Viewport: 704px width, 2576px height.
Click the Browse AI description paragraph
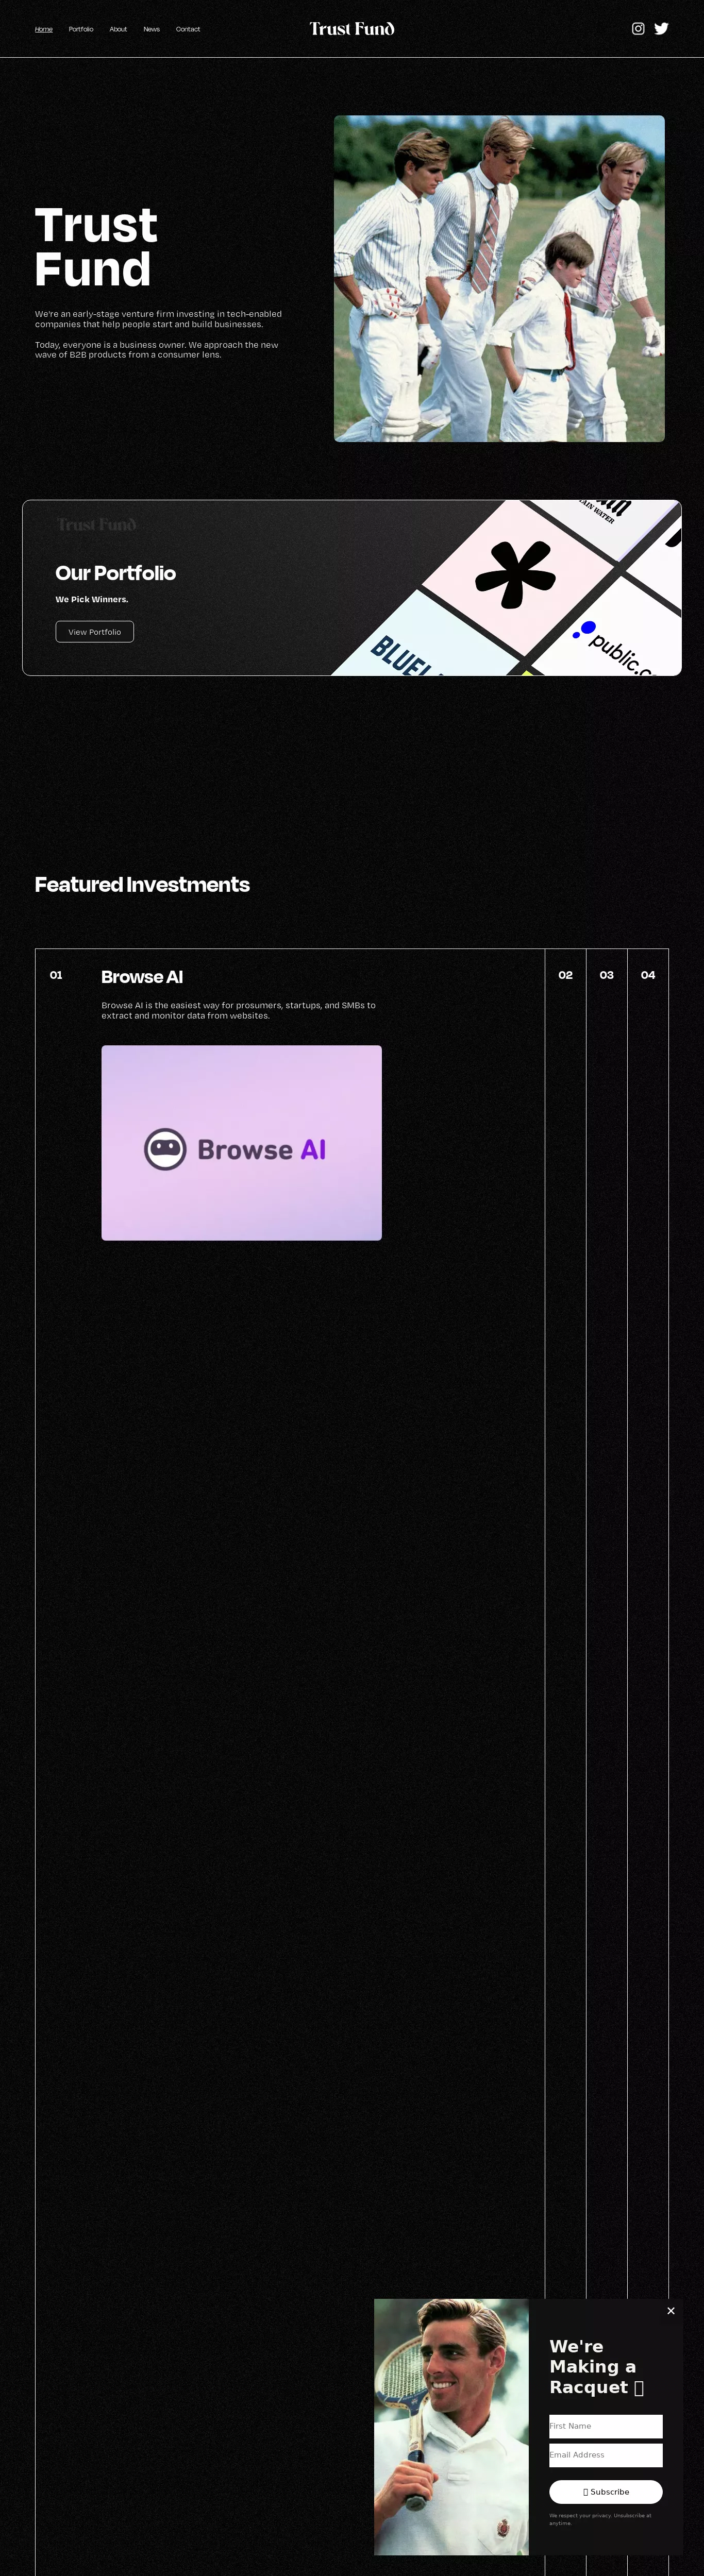tap(239, 1010)
